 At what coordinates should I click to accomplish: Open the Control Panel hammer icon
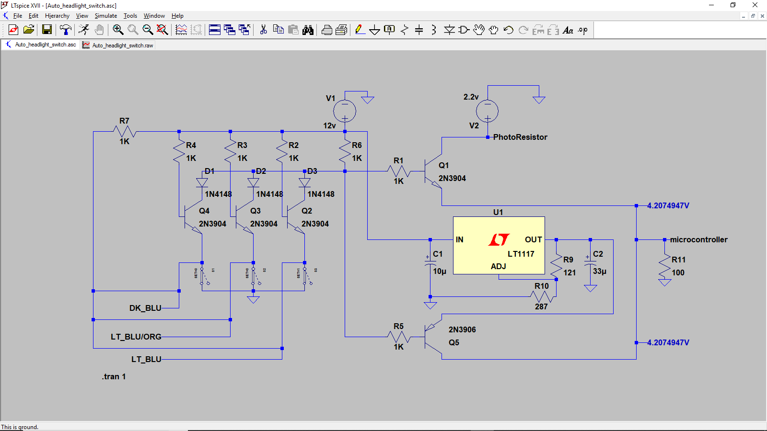(66, 30)
